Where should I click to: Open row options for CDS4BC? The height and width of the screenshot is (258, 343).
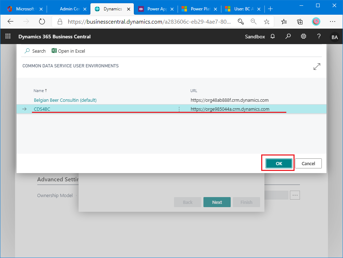point(179,109)
